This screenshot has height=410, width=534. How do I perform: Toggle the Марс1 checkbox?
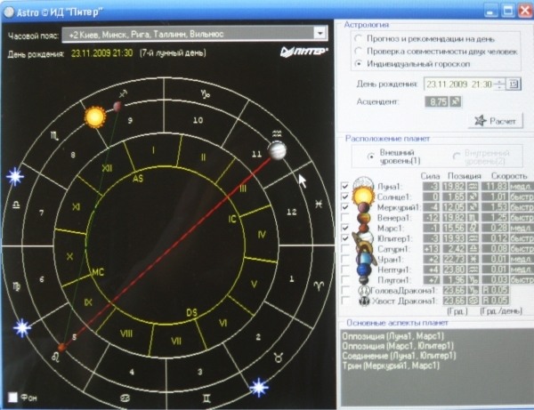pyautogui.click(x=344, y=228)
